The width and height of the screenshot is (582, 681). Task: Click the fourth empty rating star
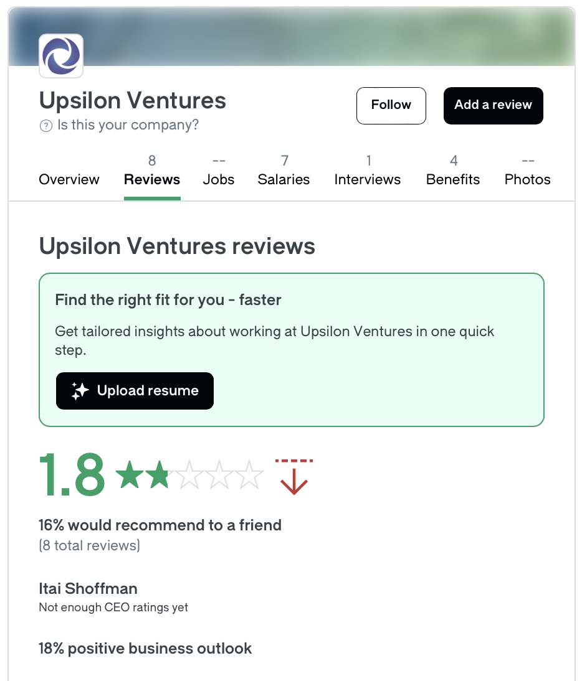click(x=219, y=474)
